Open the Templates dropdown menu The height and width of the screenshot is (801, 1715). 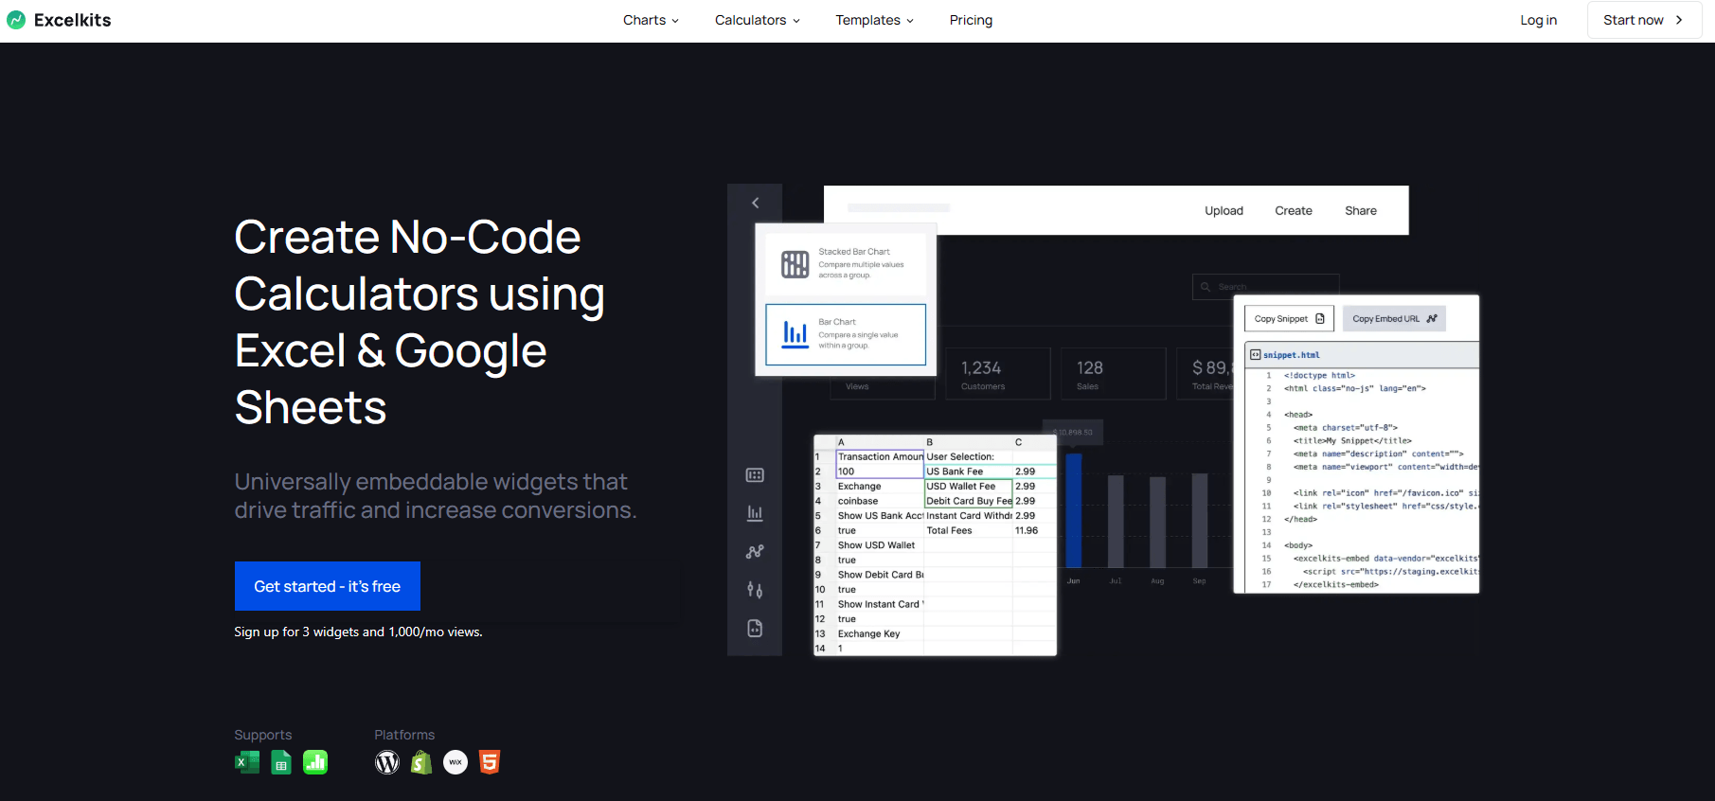(874, 20)
